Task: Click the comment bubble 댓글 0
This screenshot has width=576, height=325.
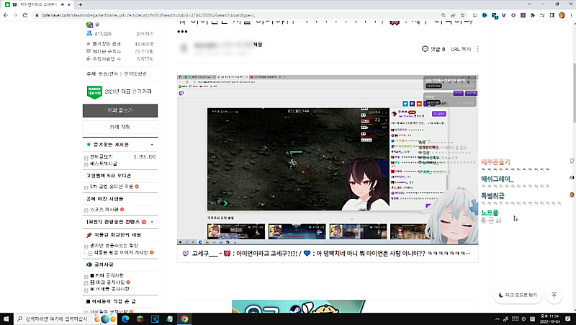Action: tap(433, 49)
